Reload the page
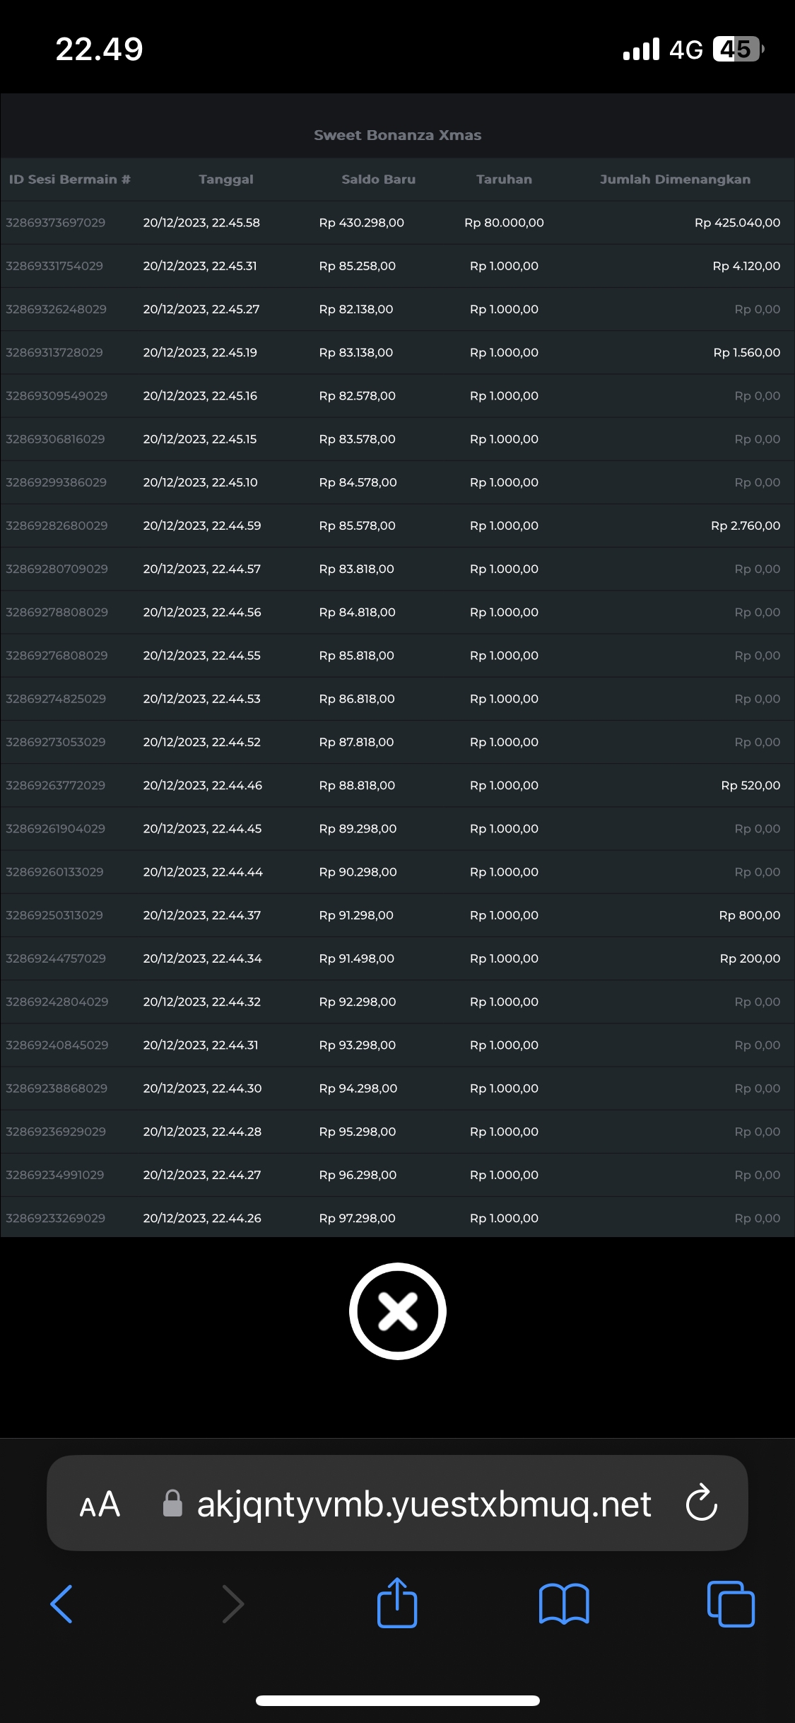795x1723 pixels. [701, 1503]
